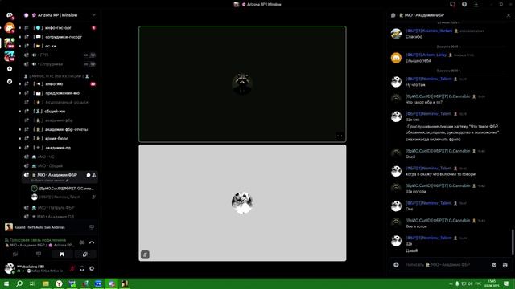Open Windows notification center icon
The width and height of the screenshot is (515, 289).
[506, 283]
